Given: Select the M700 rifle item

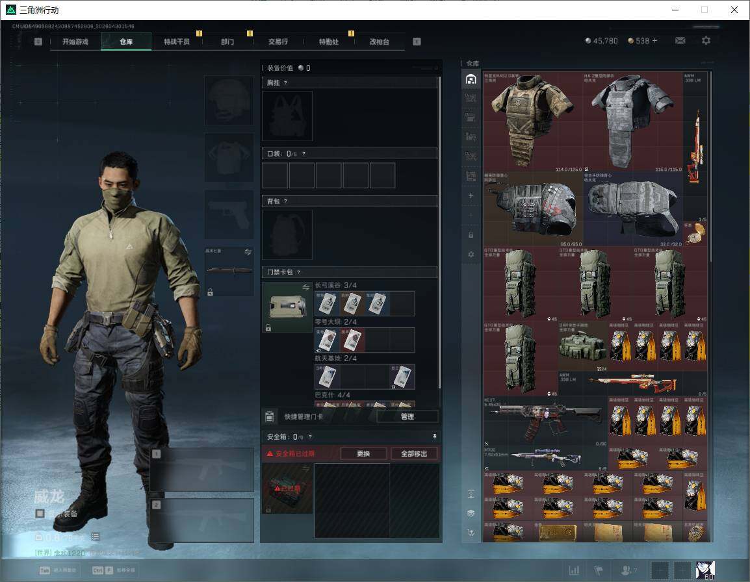Looking at the screenshot, I should pyautogui.click(x=545, y=458).
